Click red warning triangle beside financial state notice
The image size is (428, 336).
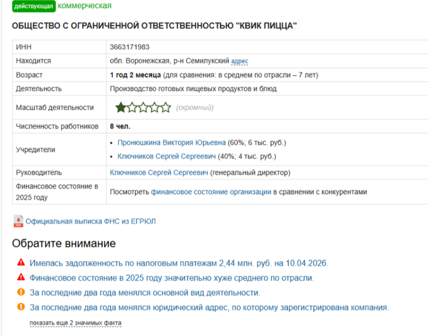coord(21,277)
